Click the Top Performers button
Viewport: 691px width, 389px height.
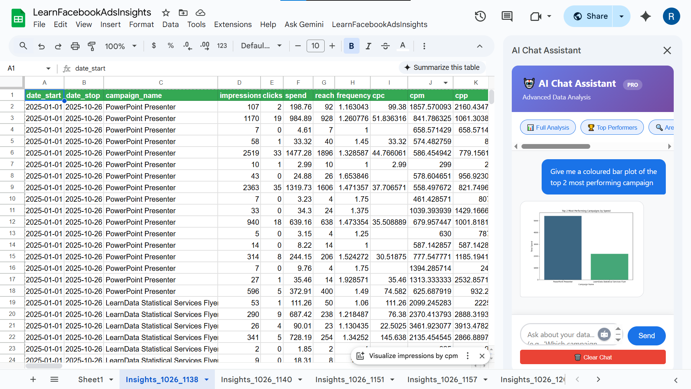coord(612,128)
